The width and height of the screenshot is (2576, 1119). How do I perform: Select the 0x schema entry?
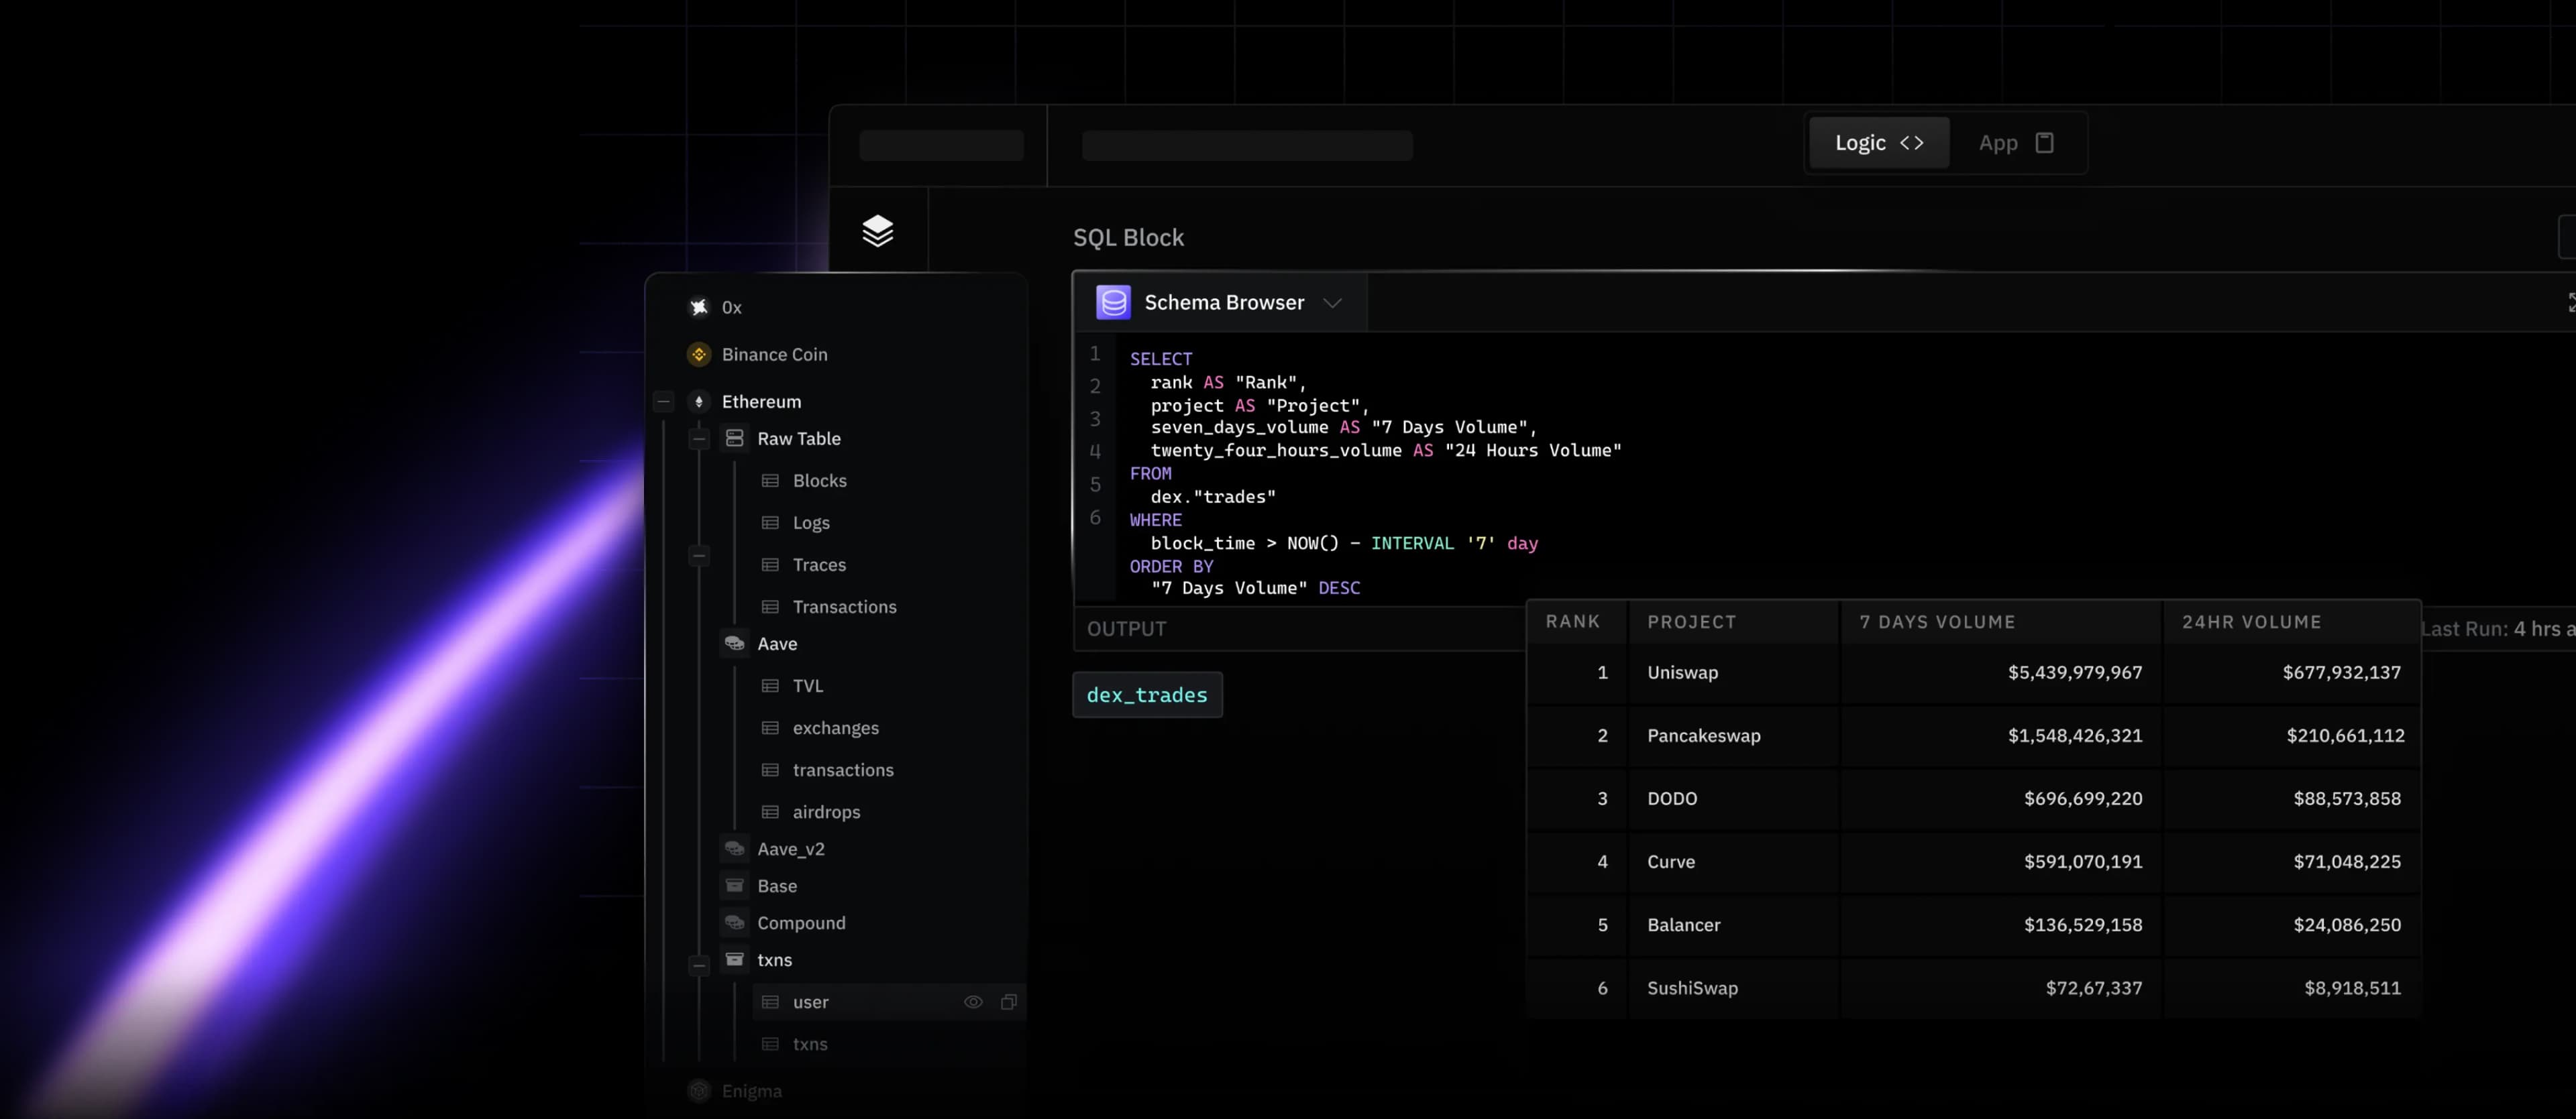click(731, 306)
